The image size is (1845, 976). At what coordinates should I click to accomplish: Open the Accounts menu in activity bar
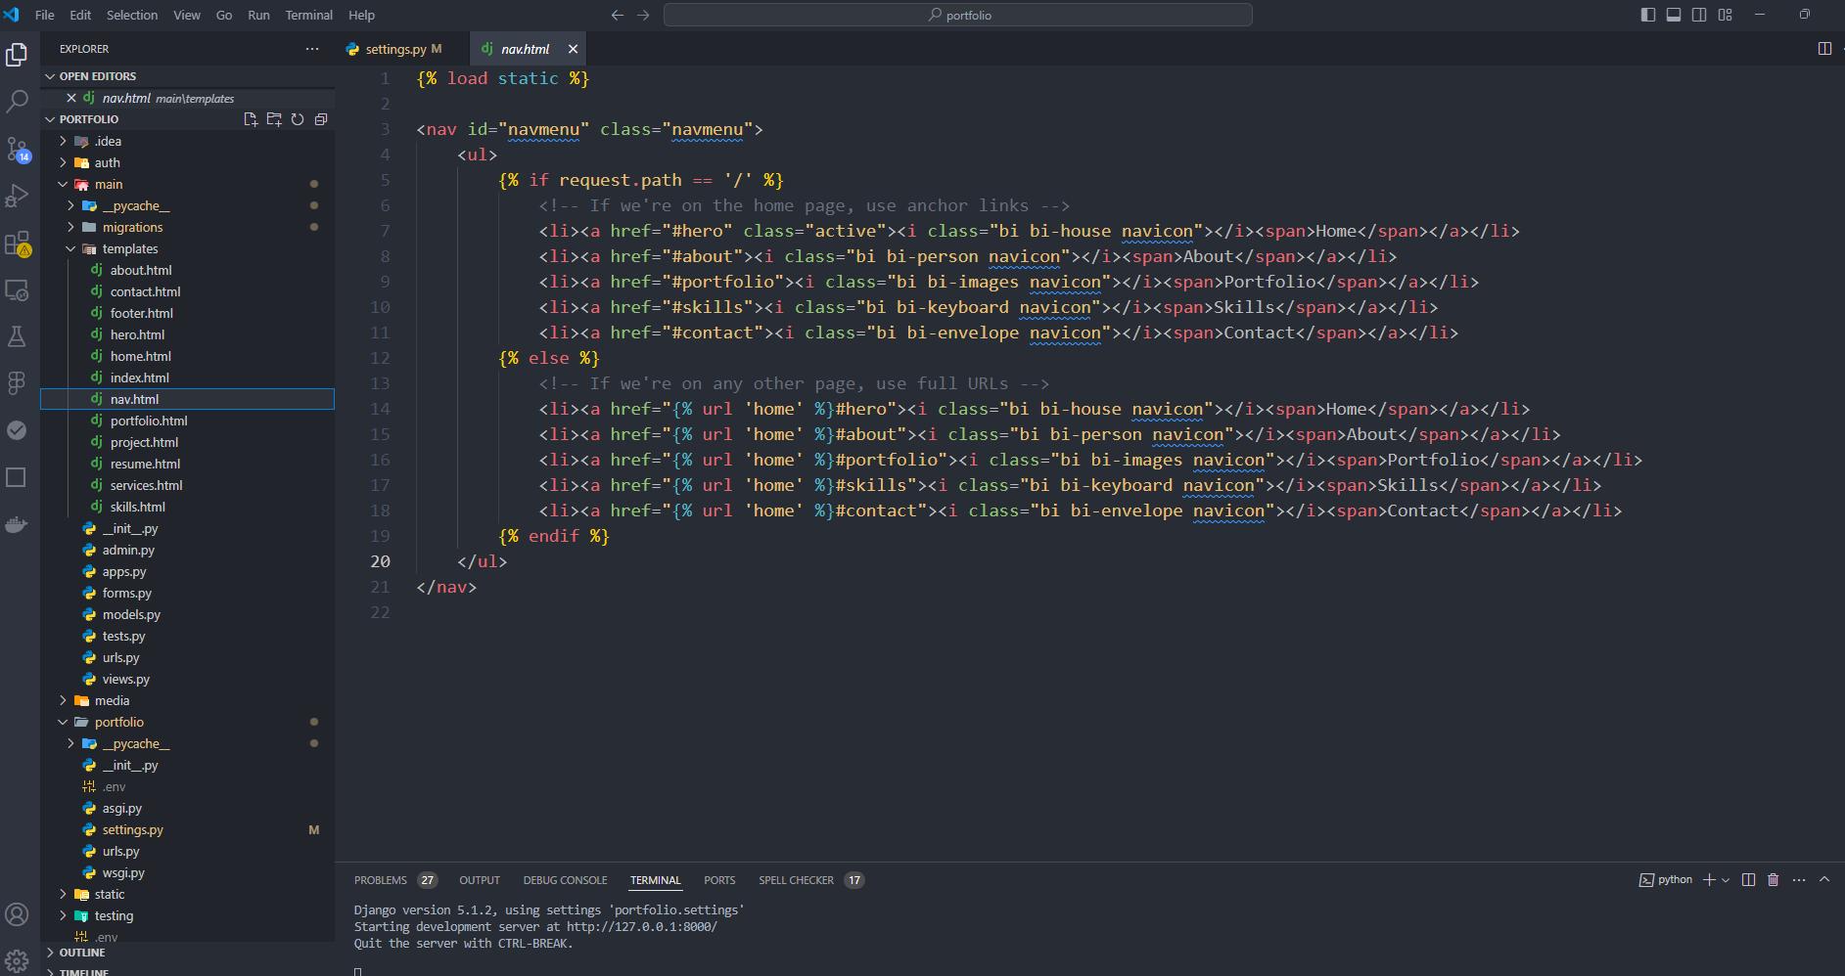coord(17,914)
